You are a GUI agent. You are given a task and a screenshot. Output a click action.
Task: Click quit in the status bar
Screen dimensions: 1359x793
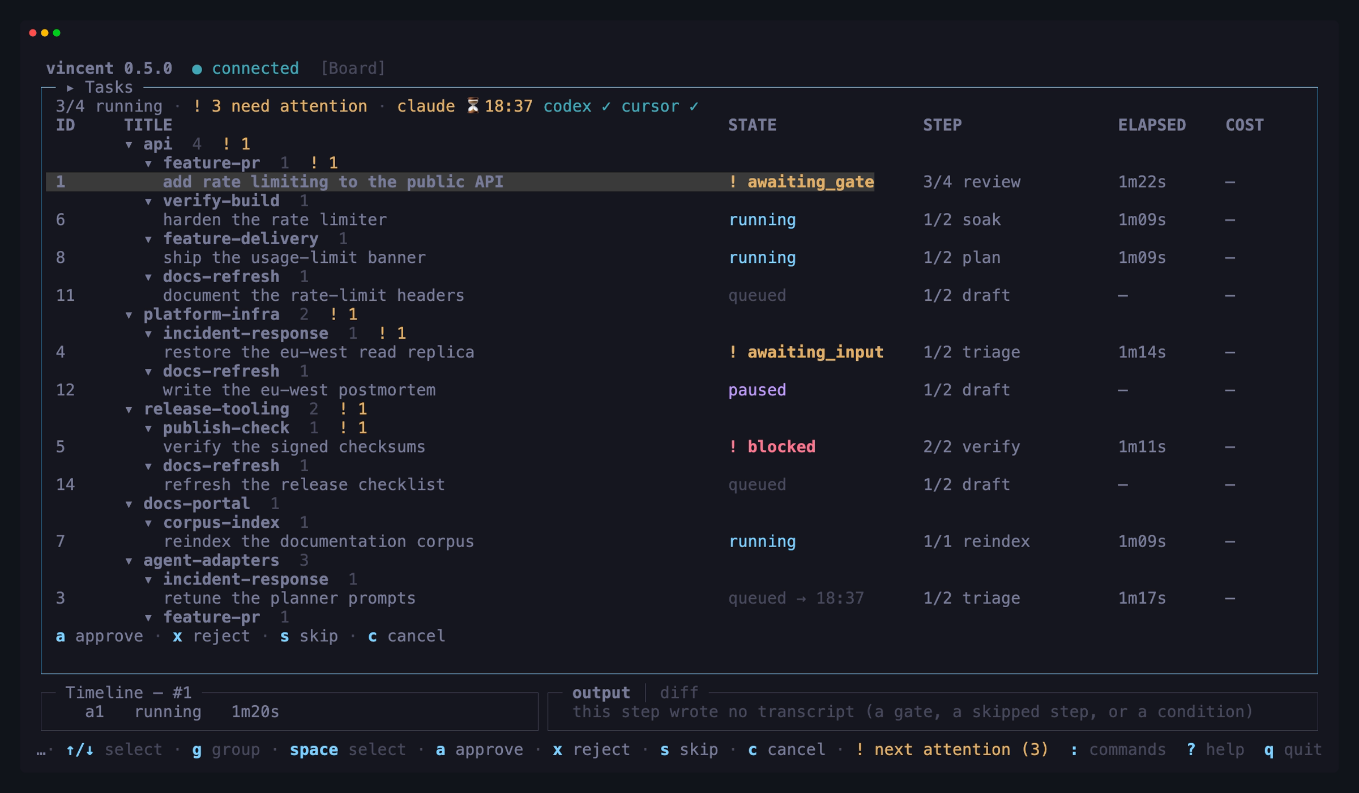1293,750
